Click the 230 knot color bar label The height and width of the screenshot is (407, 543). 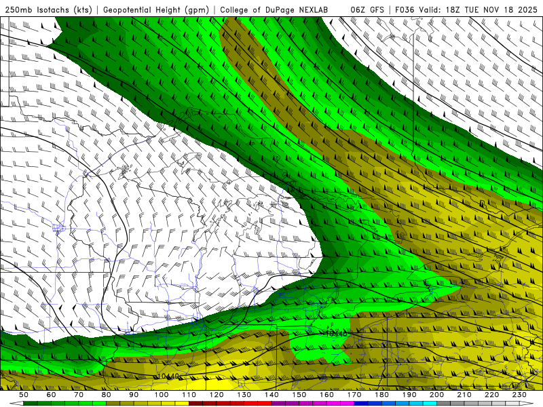point(519,395)
